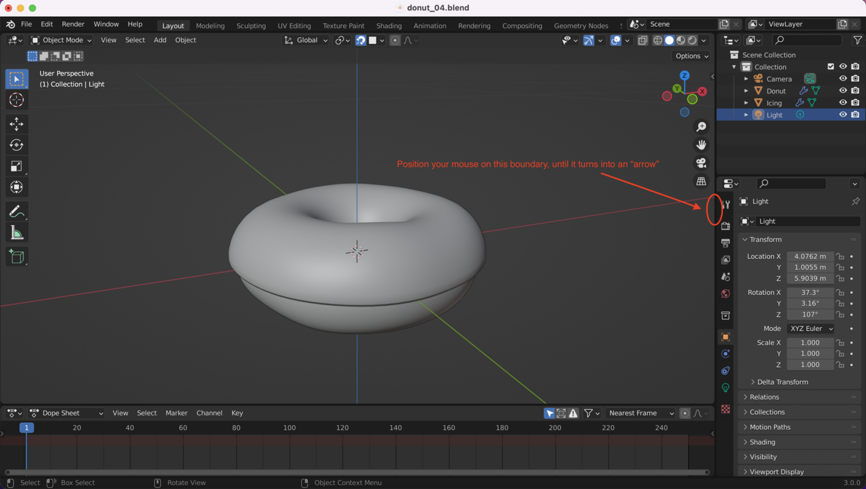Viewport: 866px width, 489px height.
Task: Uncheck the Collection exclude checkbox
Action: point(831,67)
